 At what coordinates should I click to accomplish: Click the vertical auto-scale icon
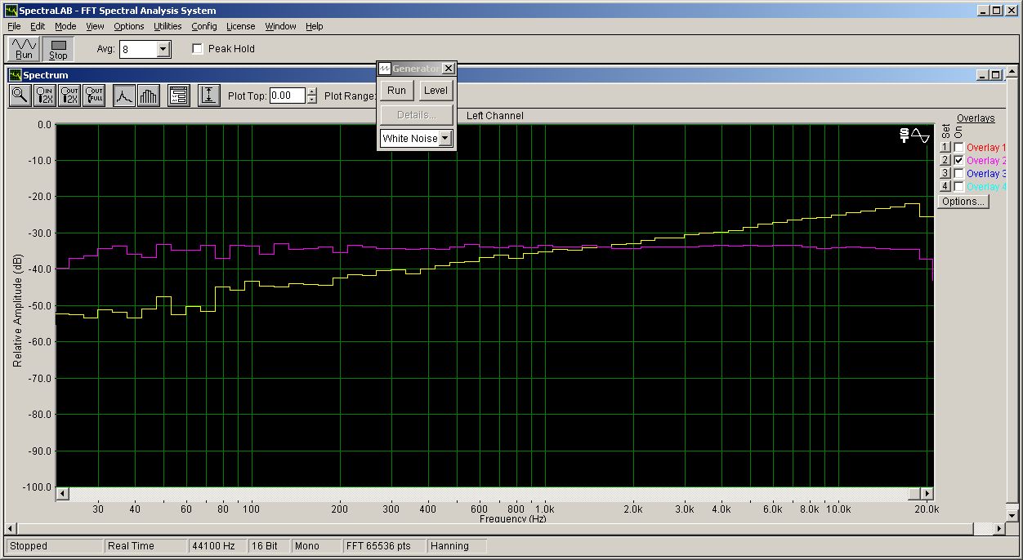[209, 96]
